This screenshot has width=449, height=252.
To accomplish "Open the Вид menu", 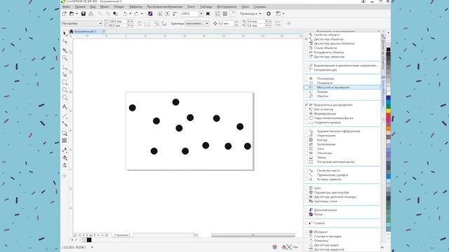I will point(93,6).
